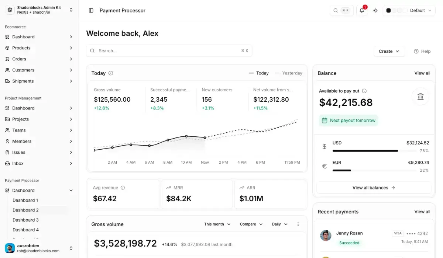Expand the Orders menu chevron
The image size is (443, 258).
click(x=71, y=59)
